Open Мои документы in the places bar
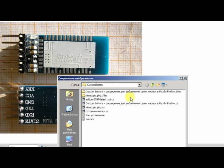224x168 pixels. coord(69,127)
